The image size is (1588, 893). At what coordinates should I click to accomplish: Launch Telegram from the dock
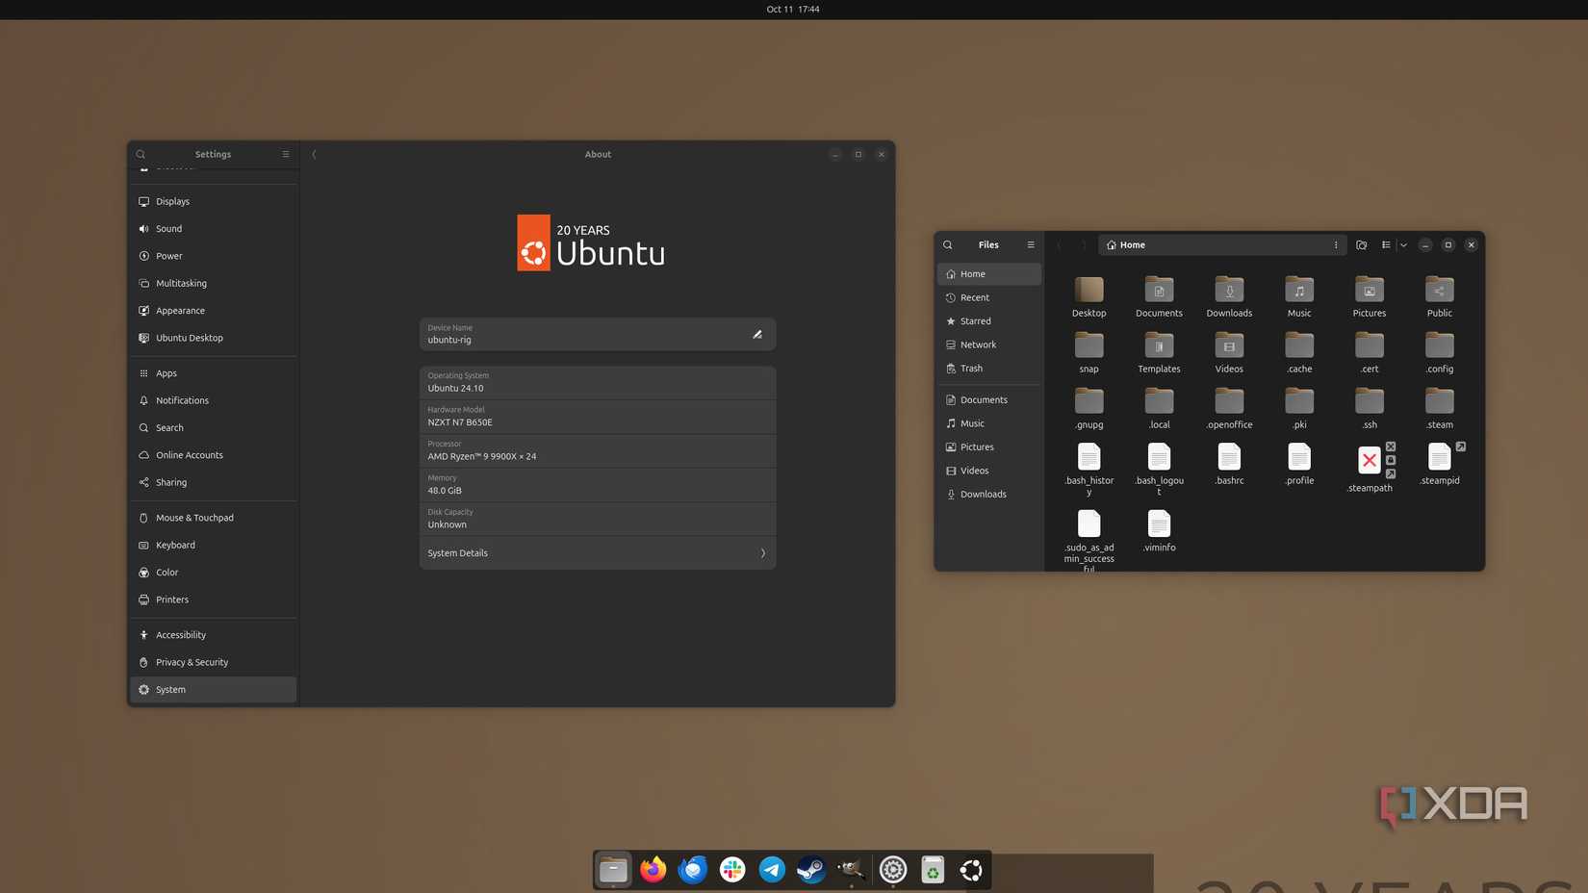point(771,869)
